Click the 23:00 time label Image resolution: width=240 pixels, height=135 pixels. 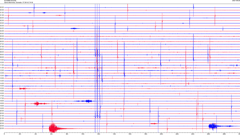pyautogui.click(x=2, y=126)
